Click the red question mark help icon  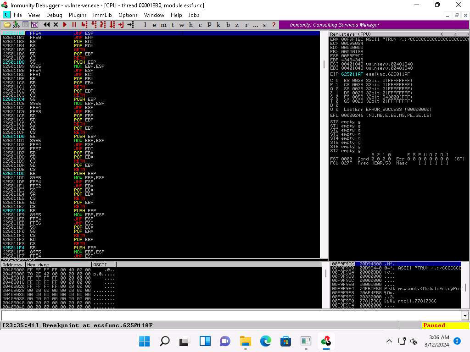coord(274,25)
